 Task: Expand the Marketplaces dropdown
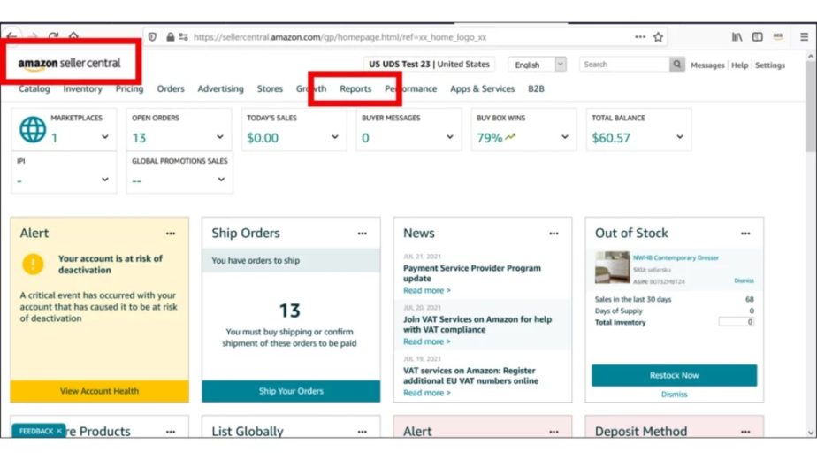click(104, 136)
